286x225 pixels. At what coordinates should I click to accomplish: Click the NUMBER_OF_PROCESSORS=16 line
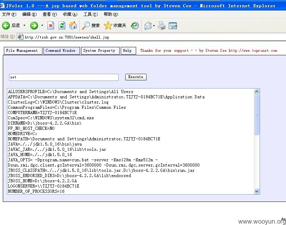click(x=36, y=191)
